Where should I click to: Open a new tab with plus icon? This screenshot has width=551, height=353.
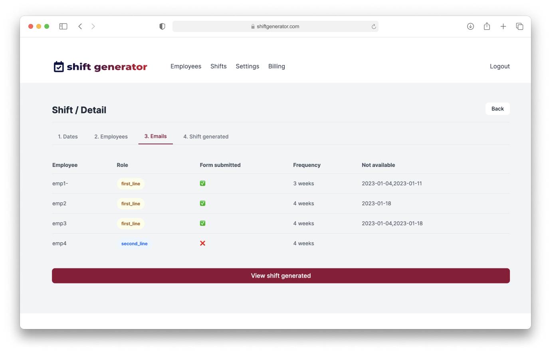pyautogui.click(x=503, y=26)
